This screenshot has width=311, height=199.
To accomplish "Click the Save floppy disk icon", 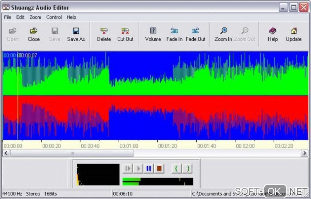I will point(55,31).
